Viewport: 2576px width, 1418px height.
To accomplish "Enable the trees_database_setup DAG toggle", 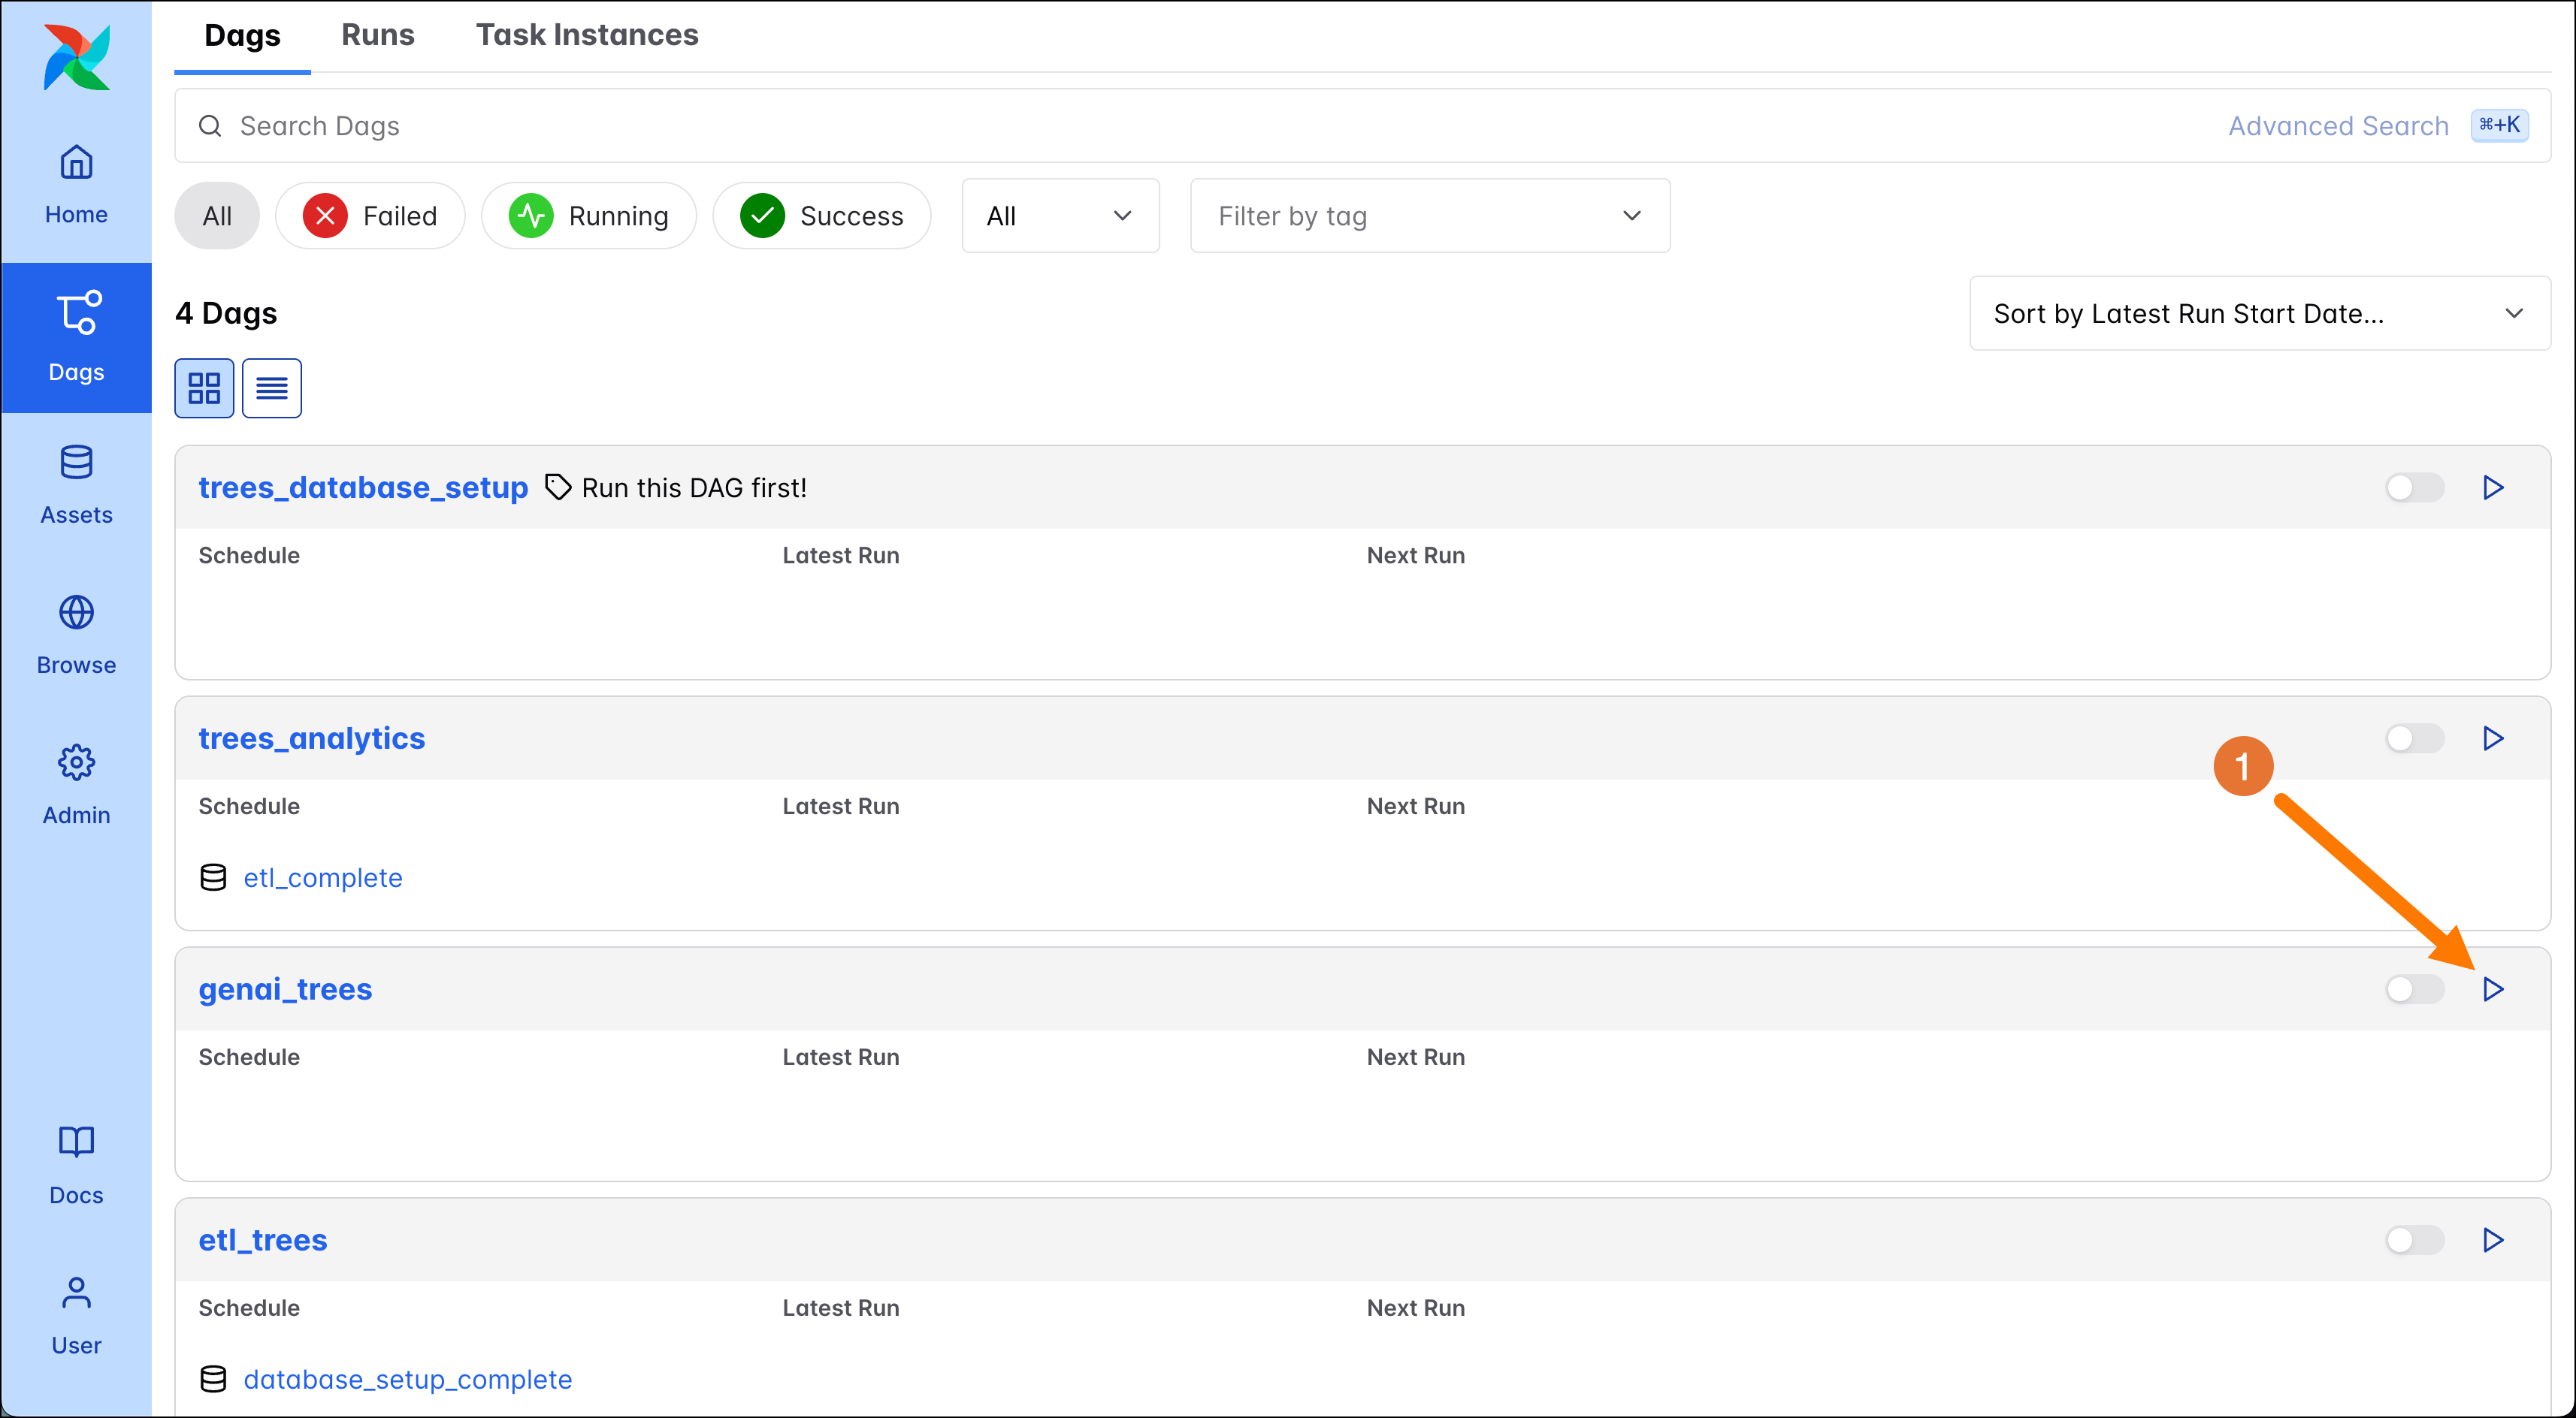I will pos(2413,487).
